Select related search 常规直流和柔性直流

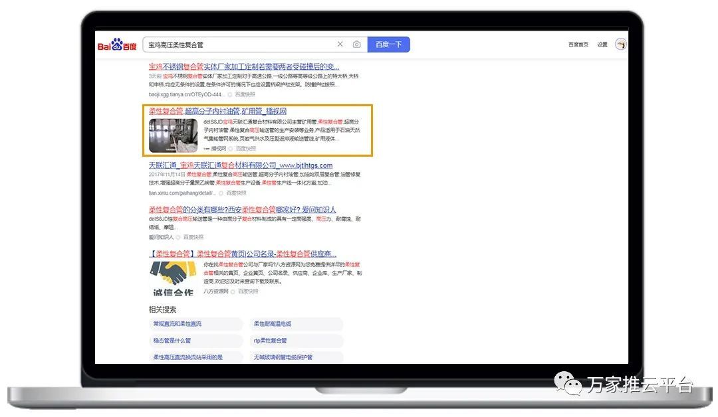(x=178, y=324)
